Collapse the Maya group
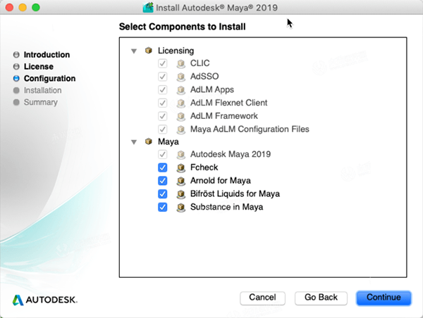The image size is (423, 318). 134,142
